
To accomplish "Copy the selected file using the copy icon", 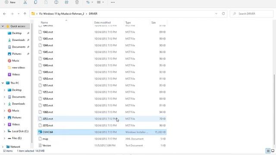I will (x=35, y=2).
